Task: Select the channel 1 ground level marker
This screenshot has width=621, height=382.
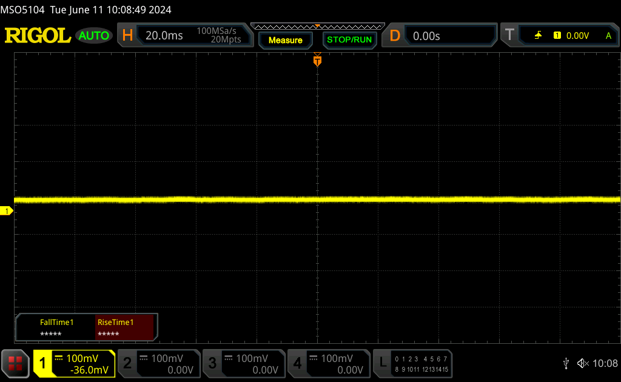Action: 7,211
